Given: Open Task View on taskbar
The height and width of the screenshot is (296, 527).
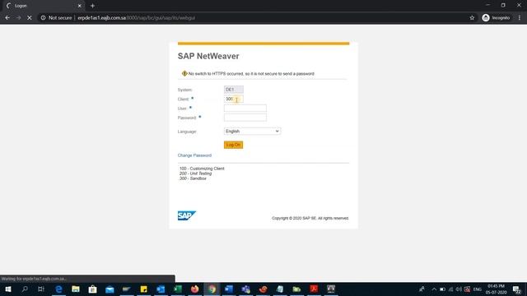Looking at the screenshot, I should pyautogui.click(x=41, y=289).
